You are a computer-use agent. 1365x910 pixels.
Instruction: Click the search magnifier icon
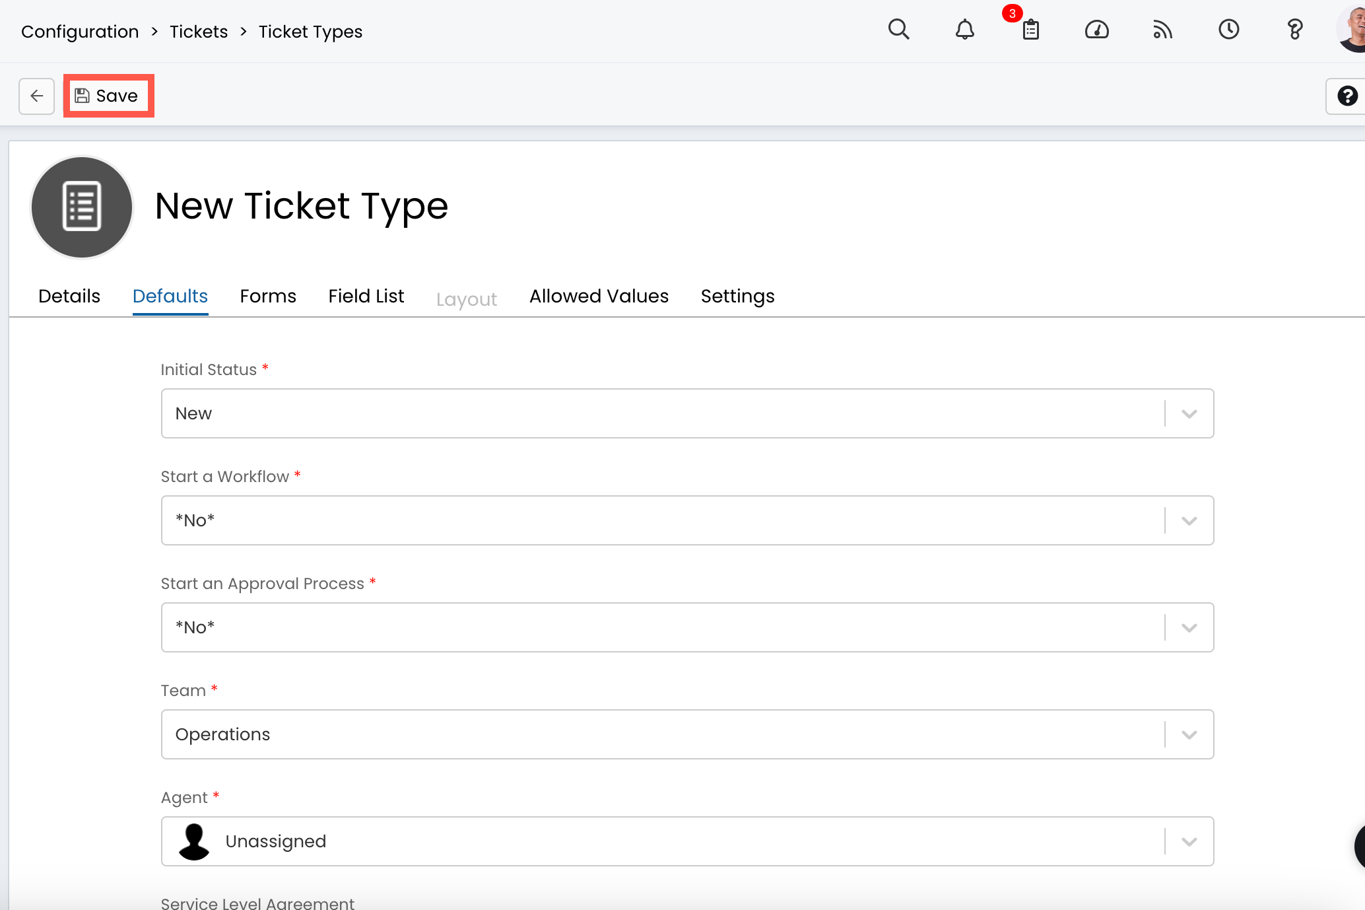tap(898, 30)
